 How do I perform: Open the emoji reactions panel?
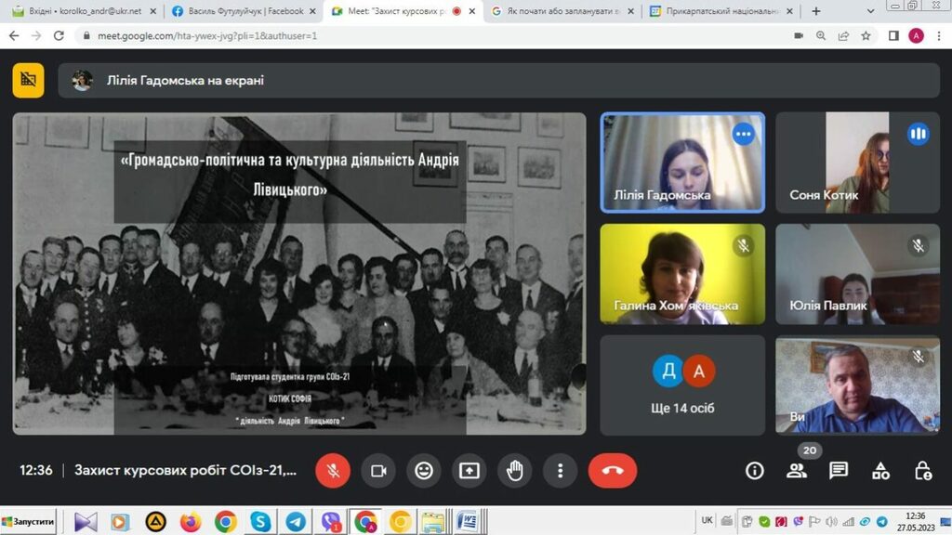[x=424, y=471]
